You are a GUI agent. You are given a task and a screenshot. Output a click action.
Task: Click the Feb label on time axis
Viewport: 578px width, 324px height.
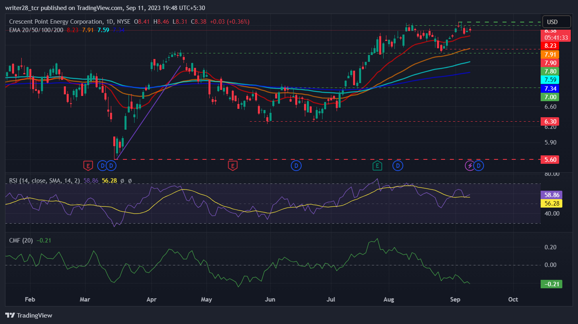click(30, 300)
